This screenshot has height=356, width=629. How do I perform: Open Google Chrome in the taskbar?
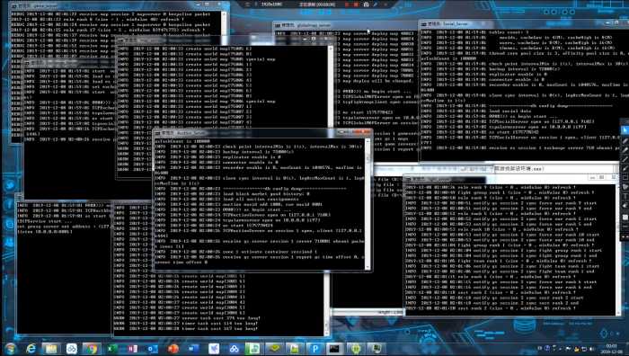pyautogui.click(x=92, y=349)
